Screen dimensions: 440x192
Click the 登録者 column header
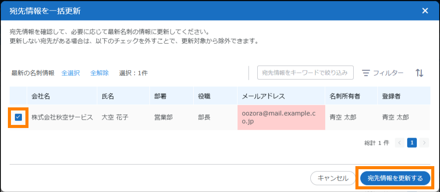[x=391, y=96]
